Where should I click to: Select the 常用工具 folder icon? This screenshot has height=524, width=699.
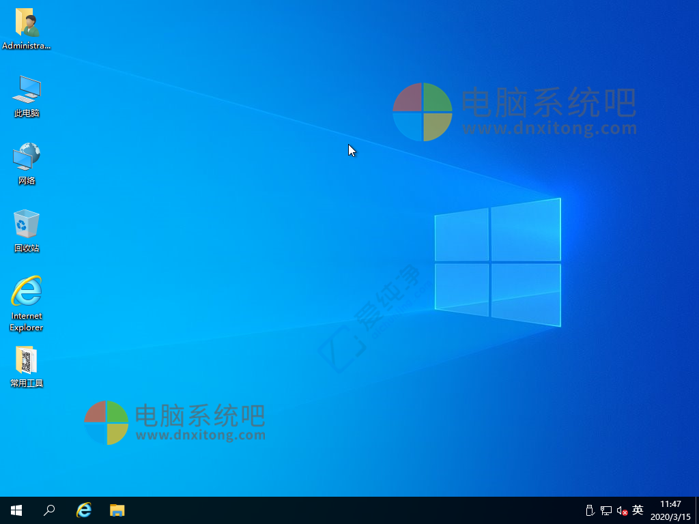27,366
